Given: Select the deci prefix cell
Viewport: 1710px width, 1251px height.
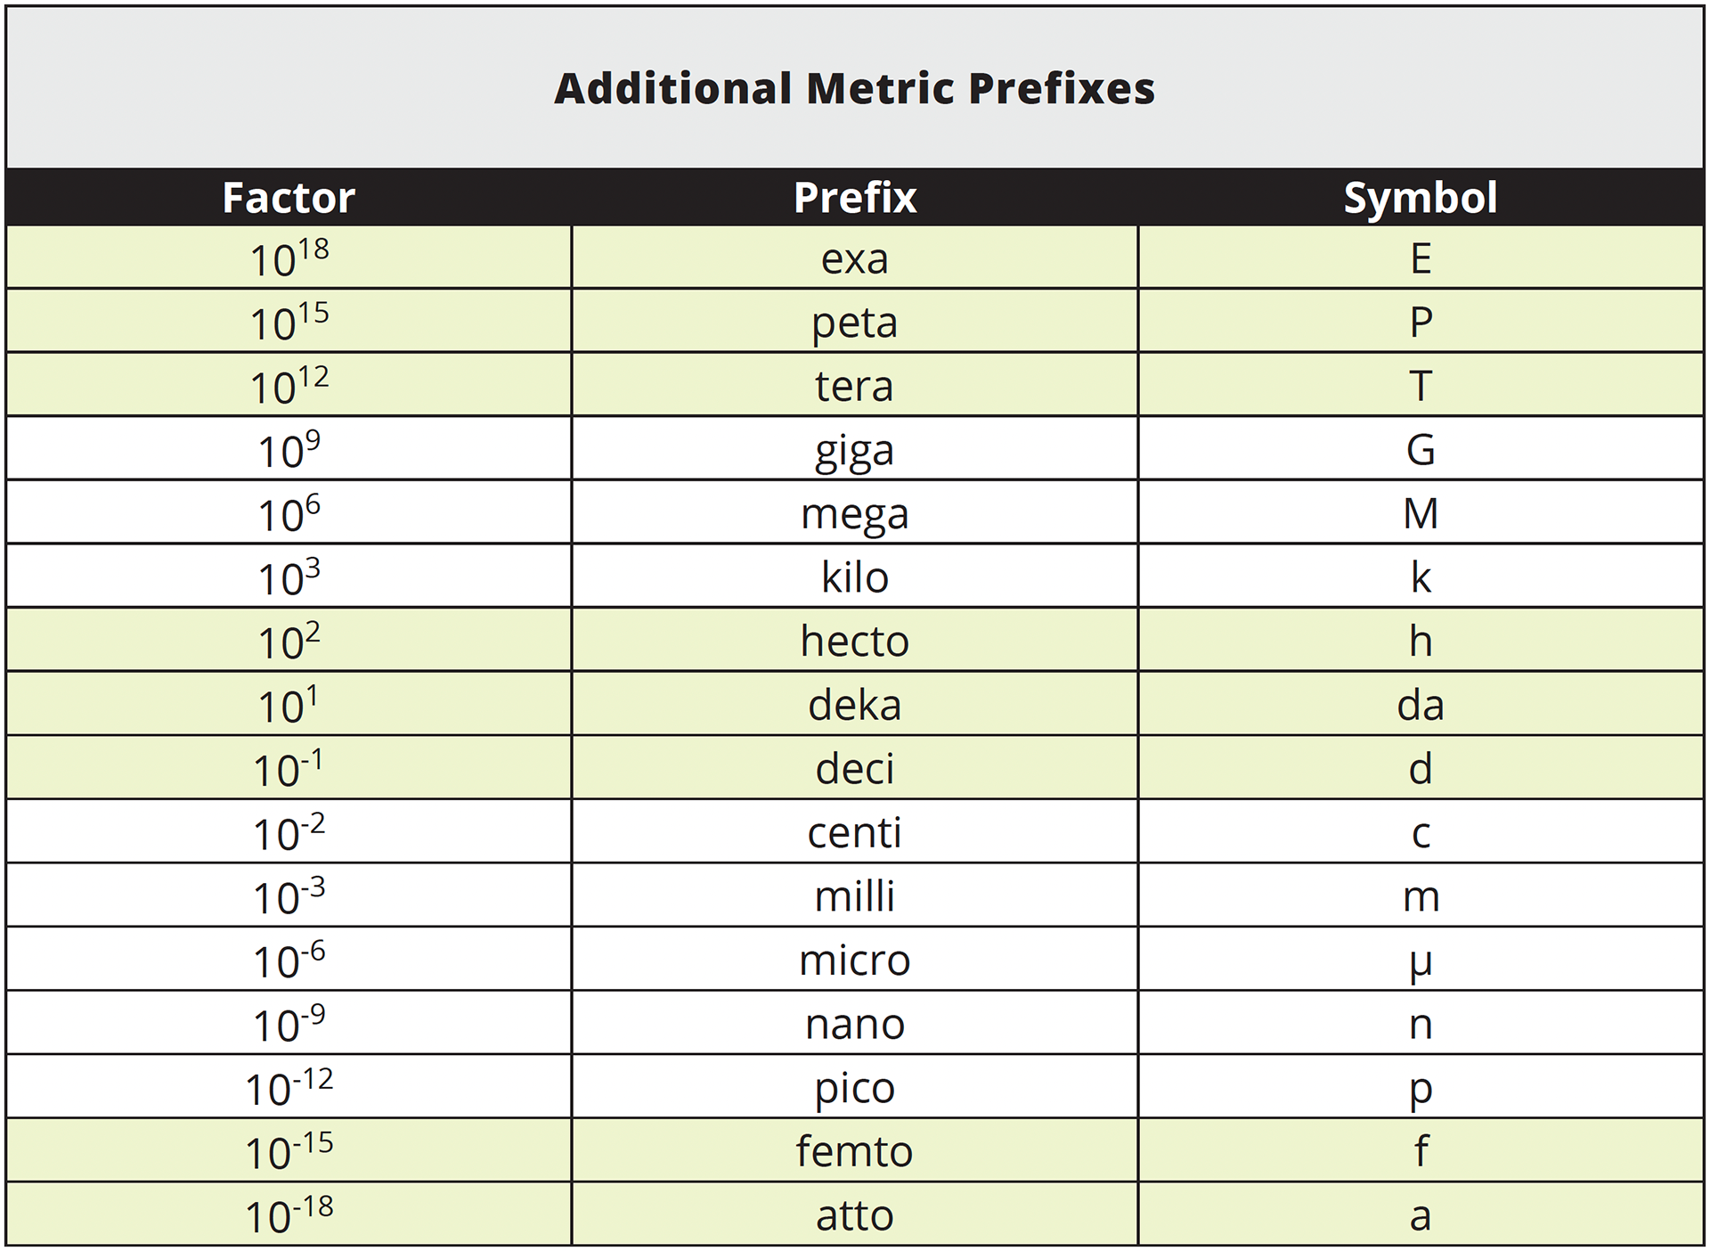Looking at the screenshot, I should (855, 769).
